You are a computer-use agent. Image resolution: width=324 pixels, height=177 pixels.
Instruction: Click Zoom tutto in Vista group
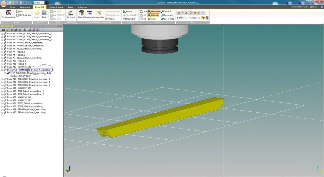click(168, 19)
